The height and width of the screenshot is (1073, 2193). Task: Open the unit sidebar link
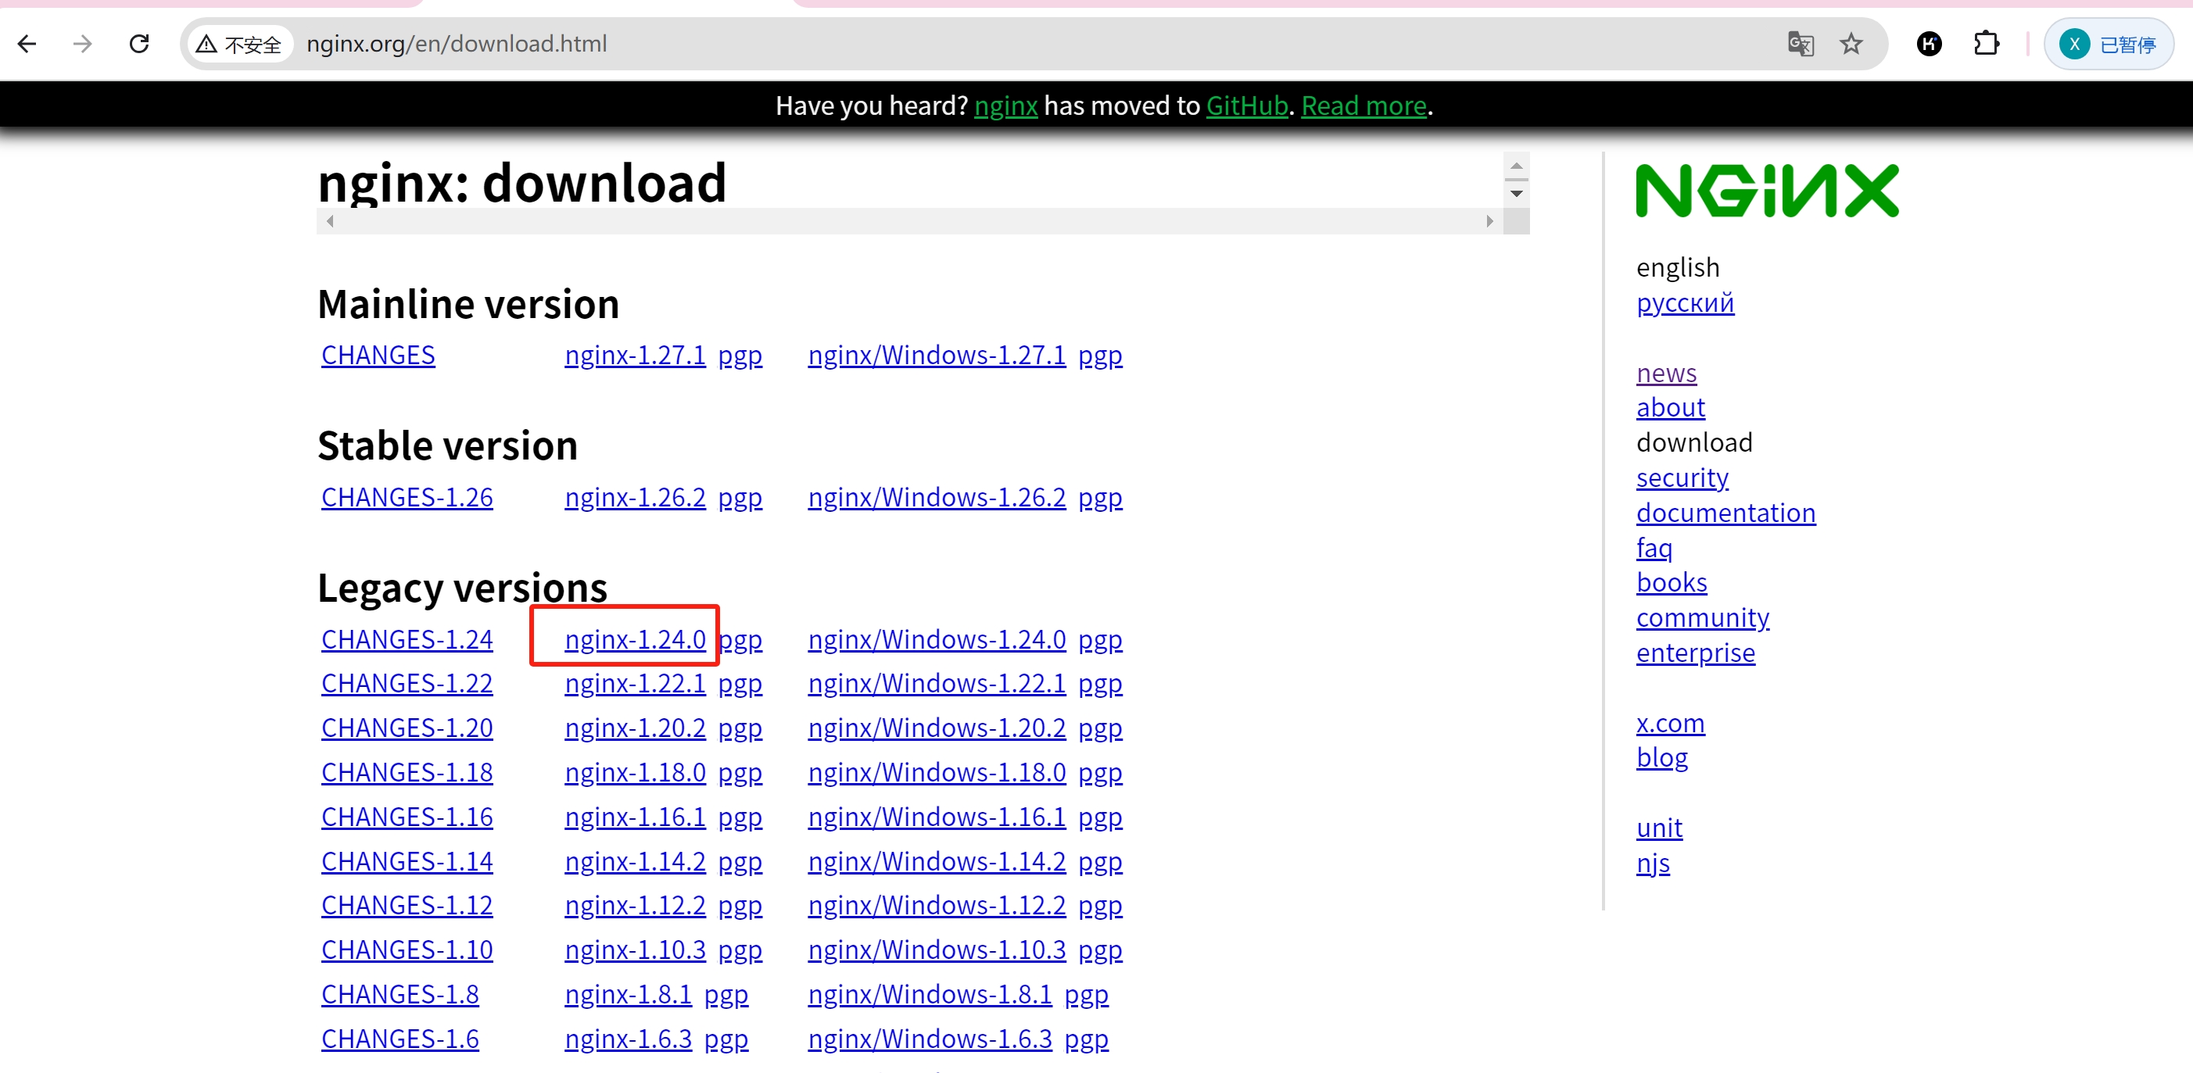[1659, 827]
